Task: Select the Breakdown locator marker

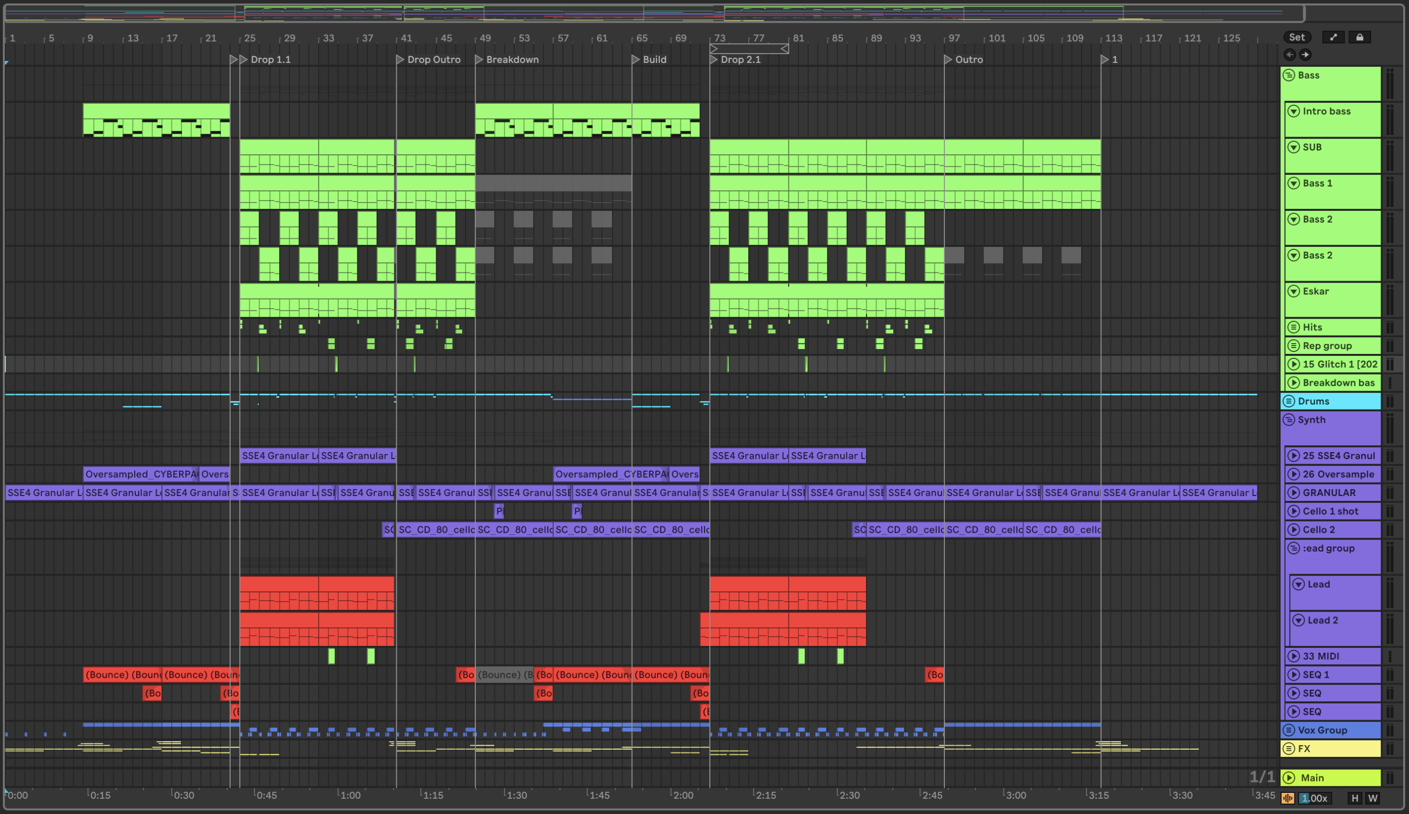Action: [x=479, y=59]
